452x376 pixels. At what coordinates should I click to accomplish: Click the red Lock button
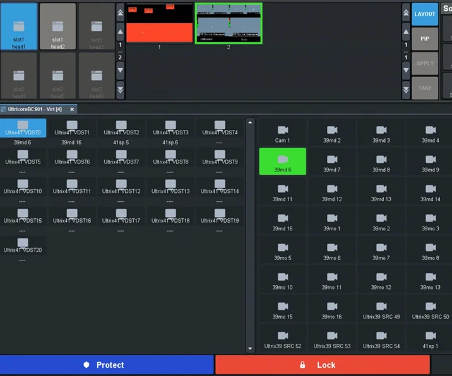(323, 365)
